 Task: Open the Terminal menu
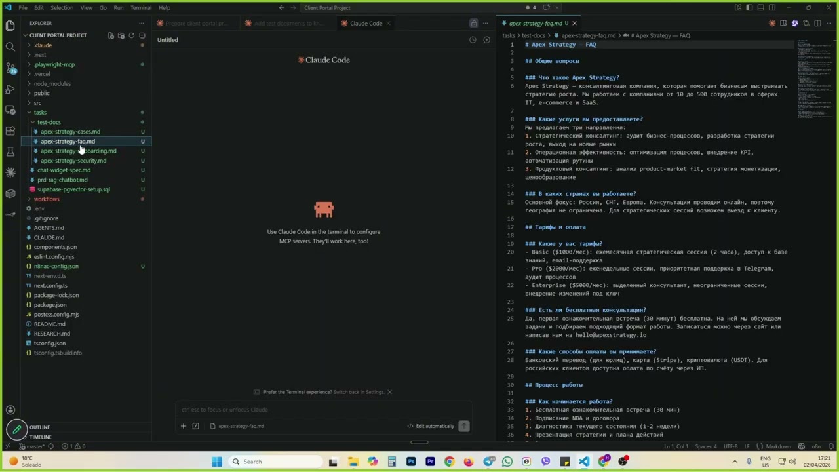click(141, 8)
